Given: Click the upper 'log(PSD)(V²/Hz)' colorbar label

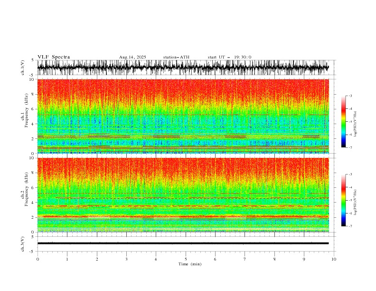Looking at the screenshot, I should (x=356, y=124).
